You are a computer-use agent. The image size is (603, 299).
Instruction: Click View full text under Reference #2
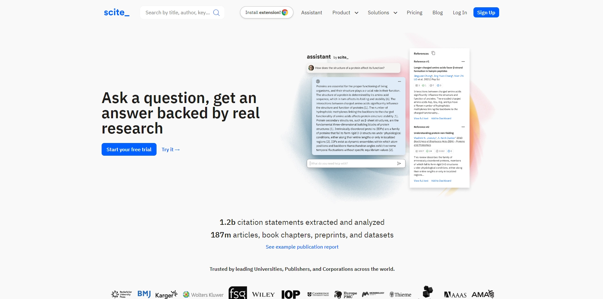point(421,181)
